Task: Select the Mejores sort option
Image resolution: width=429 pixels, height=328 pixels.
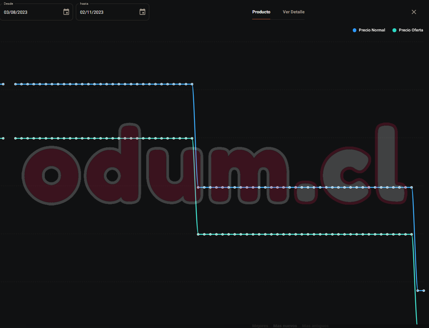Action: point(260,326)
